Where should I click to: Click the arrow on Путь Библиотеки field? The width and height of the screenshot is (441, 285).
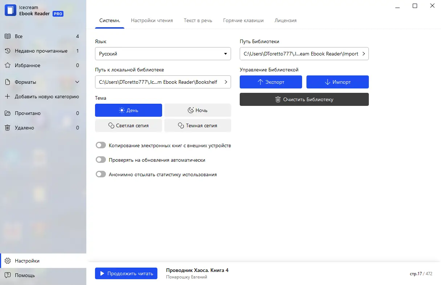click(364, 54)
